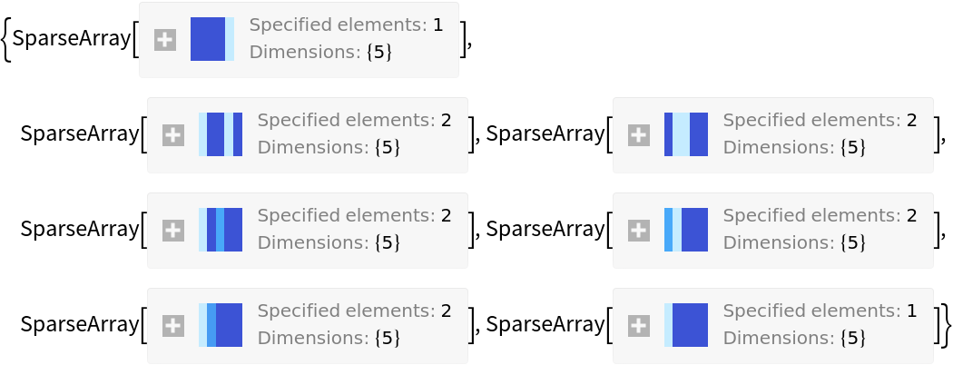
Task: Click "Dimensions: {5}" in the last SparseArray
Action: [x=794, y=338]
